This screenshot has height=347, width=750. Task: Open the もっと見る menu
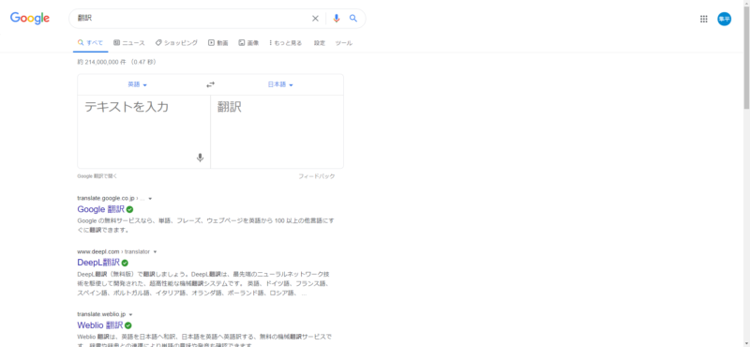coord(286,42)
